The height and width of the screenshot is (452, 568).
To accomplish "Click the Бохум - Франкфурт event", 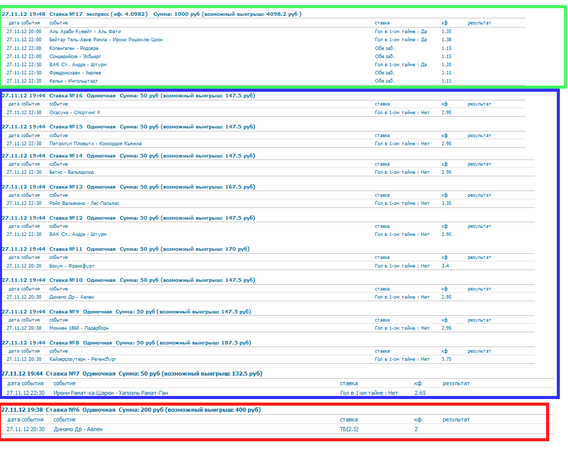I will coord(72,266).
